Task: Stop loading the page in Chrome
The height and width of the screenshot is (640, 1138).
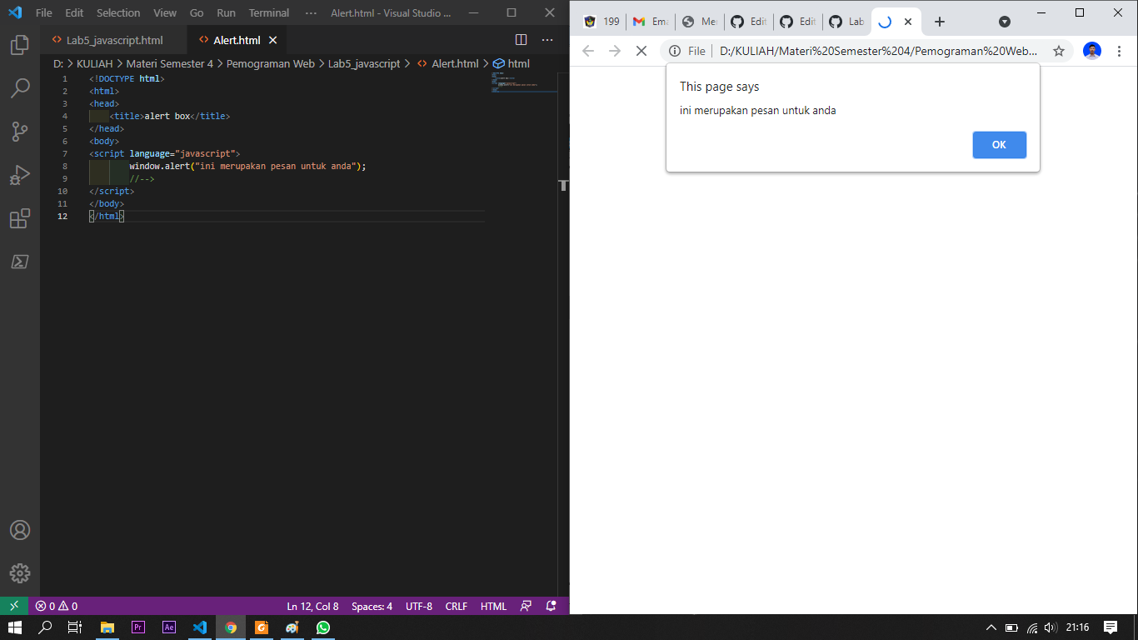Action: pyautogui.click(x=641, y=51)
